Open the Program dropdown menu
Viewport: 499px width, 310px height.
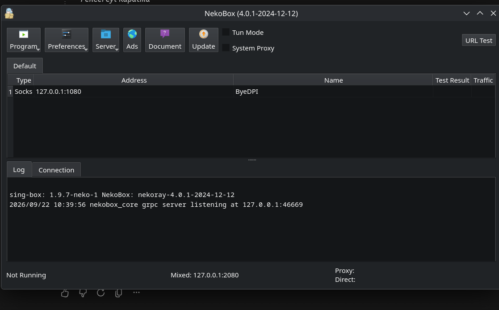coord(24,40)
